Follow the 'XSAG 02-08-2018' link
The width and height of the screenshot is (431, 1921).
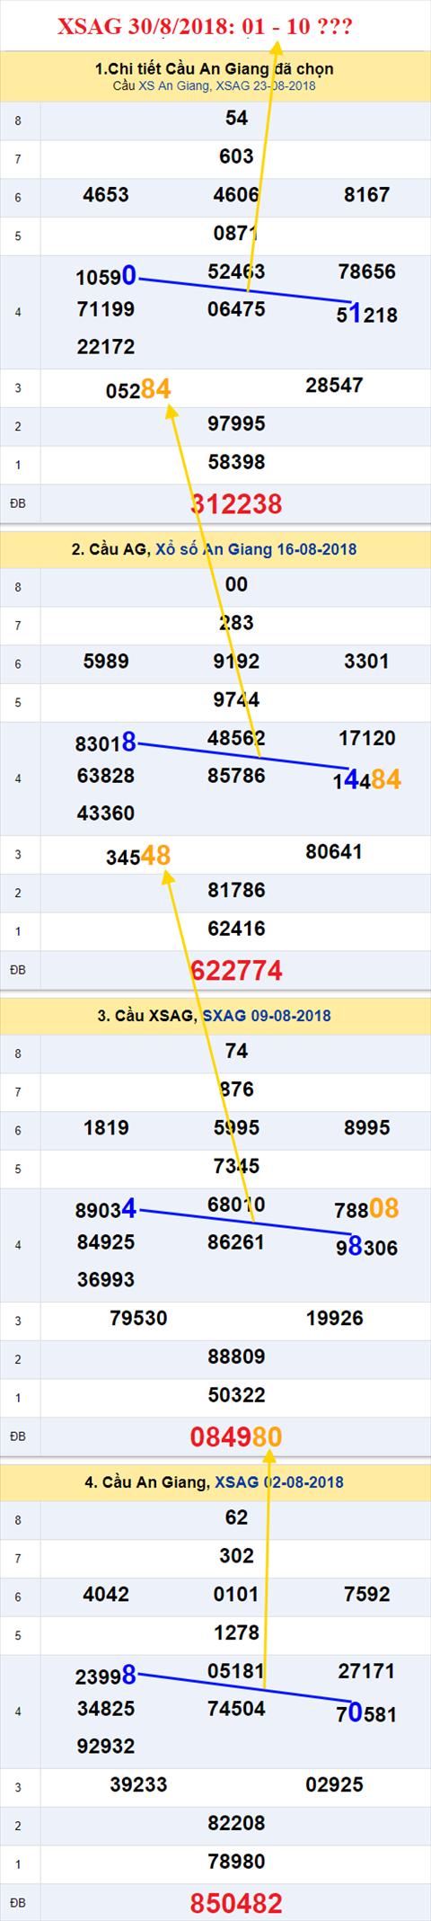279,1482
